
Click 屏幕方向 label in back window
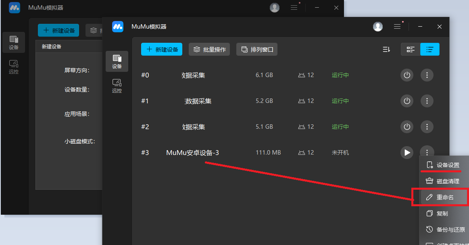click(77, 70)
